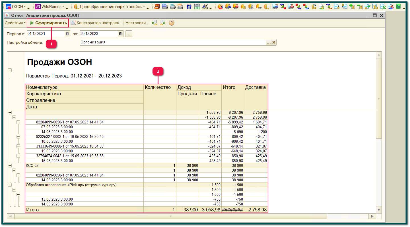
Task: Click the first settings icon left of the help icon
Action: 154,23
